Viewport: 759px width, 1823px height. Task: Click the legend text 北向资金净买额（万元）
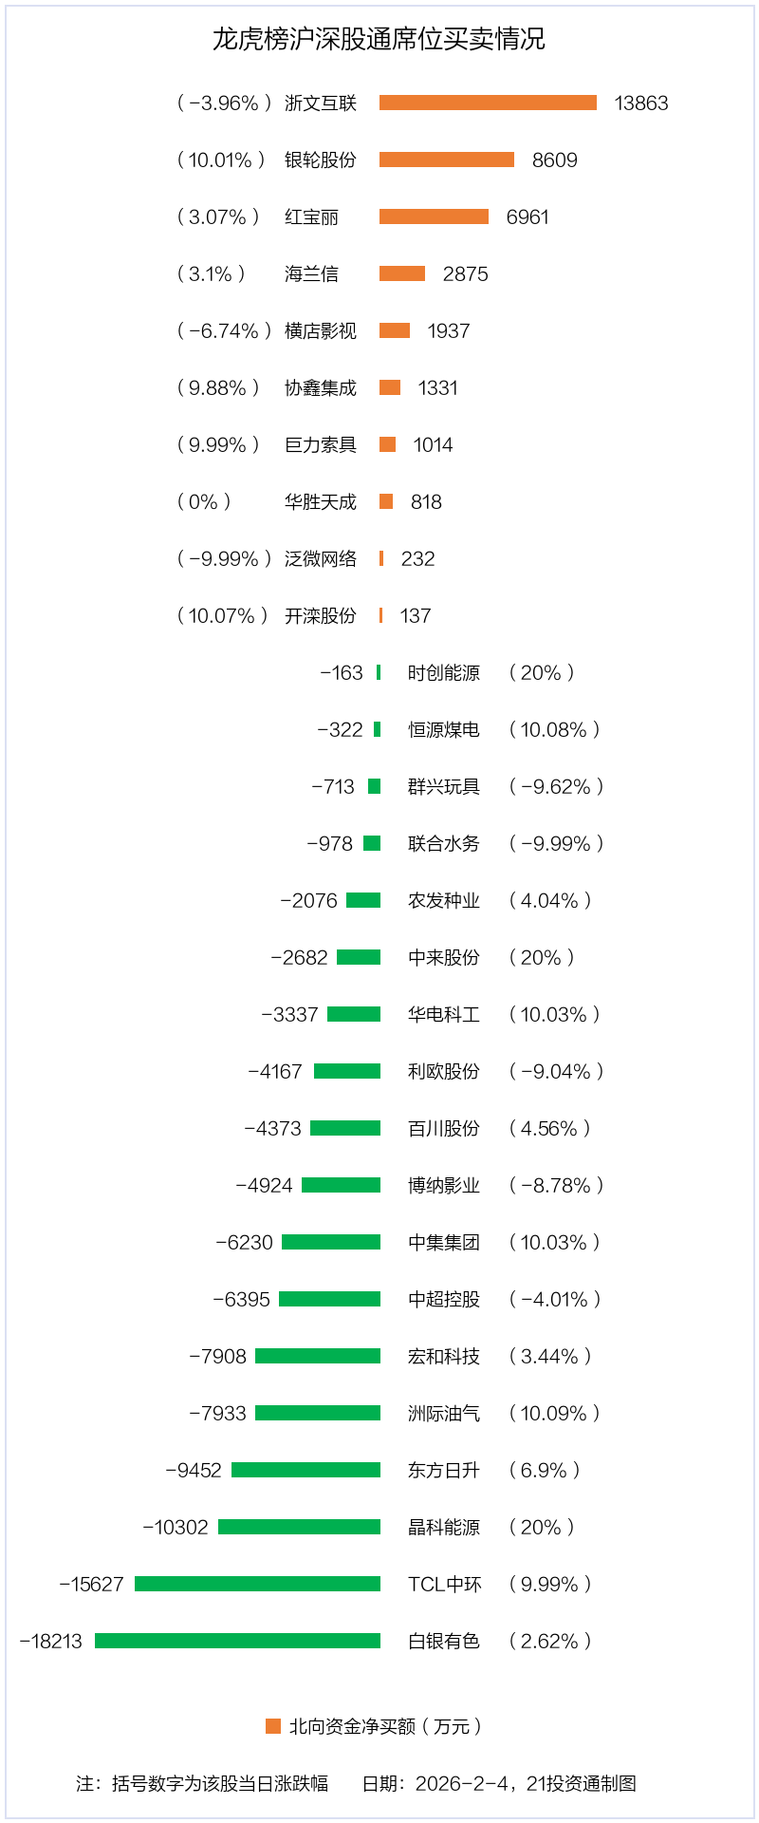(385, 1726)
